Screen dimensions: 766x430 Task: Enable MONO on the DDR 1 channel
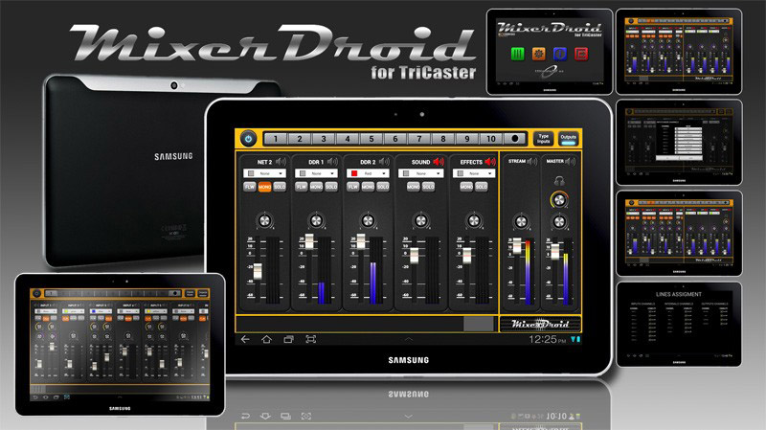click(x=316, y=187)
